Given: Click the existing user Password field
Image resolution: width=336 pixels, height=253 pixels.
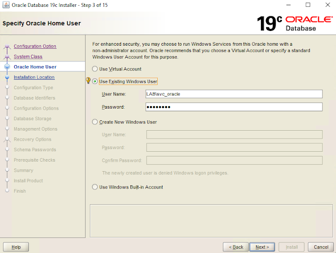Looking at the screenshot, I should pos(234,107).
